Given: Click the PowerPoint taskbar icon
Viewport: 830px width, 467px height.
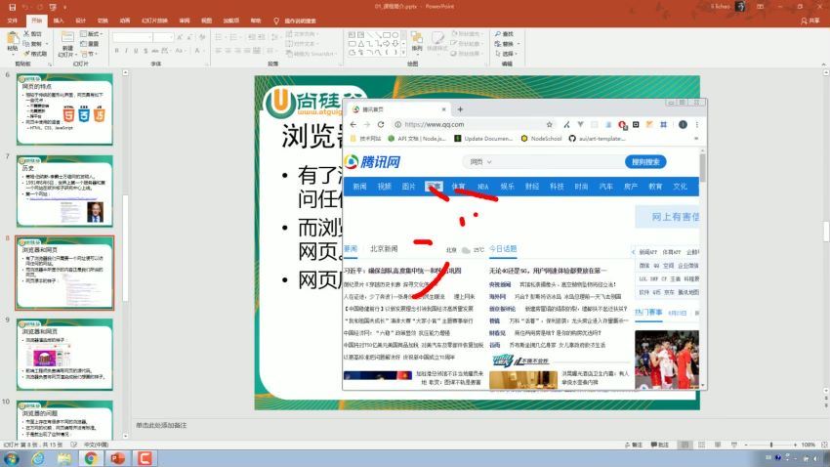Looking at the screenshot, I should (x=117, y=457).
